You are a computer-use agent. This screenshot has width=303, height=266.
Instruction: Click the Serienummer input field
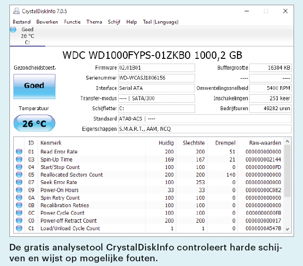[156, 78]
